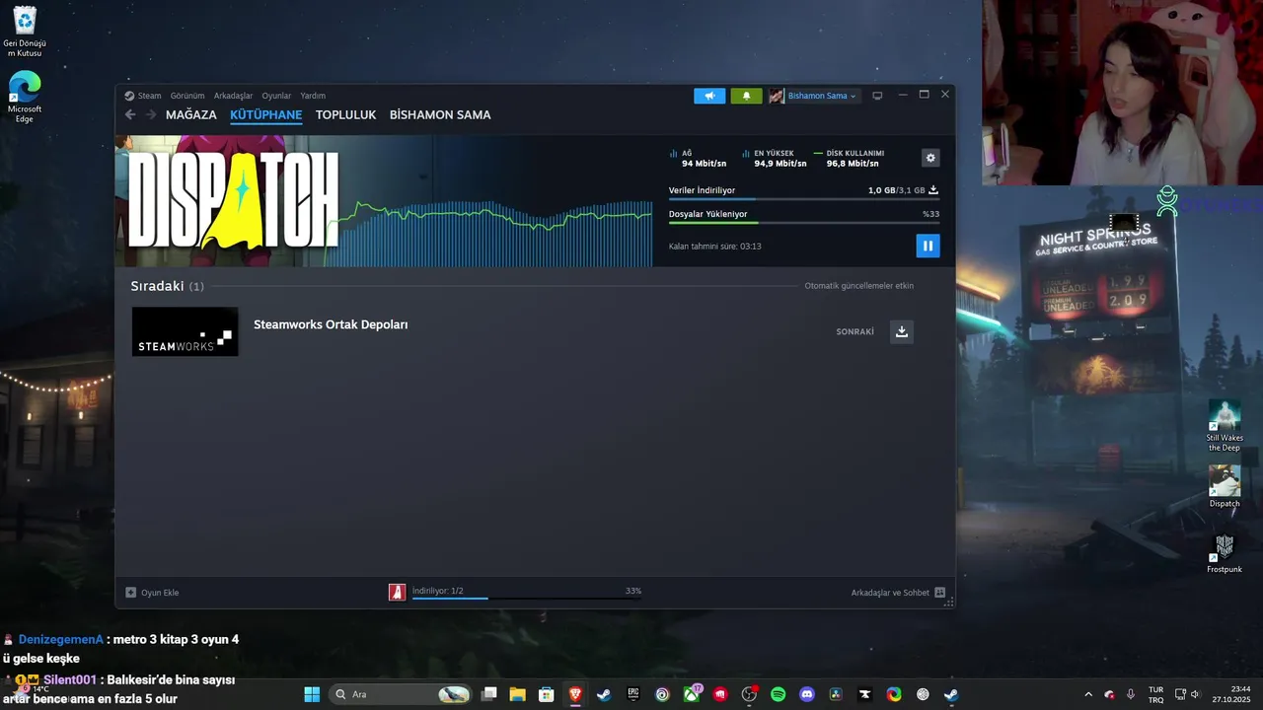Click the Dispatch icon in download status bar

coord(397,592)
